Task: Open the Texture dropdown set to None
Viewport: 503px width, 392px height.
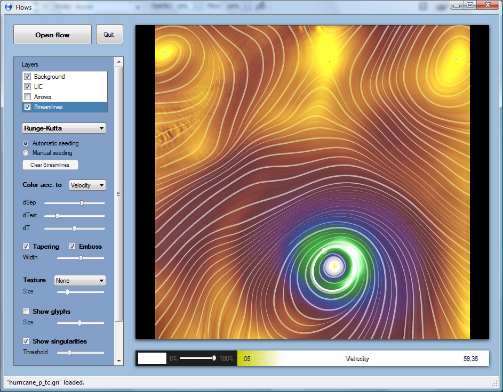Action: pyautogui.click(x=80, y=281)
